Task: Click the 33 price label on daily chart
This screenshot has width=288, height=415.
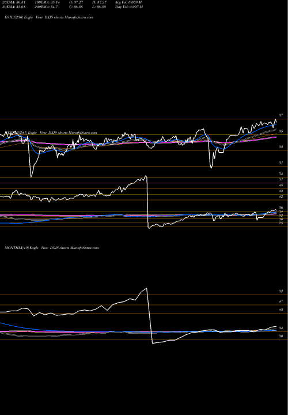Action: click(x=281, y=147)
